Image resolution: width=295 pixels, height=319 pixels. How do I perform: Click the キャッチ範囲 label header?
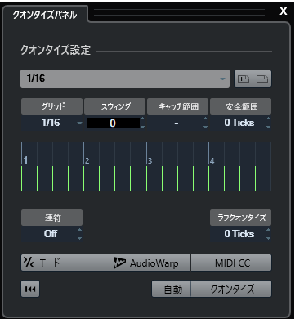point(177,106)
